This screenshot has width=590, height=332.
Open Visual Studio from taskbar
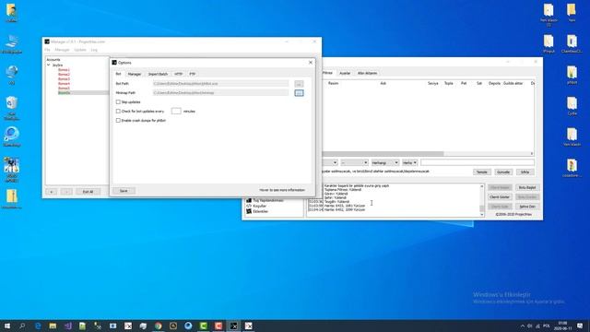click(67, 326)
